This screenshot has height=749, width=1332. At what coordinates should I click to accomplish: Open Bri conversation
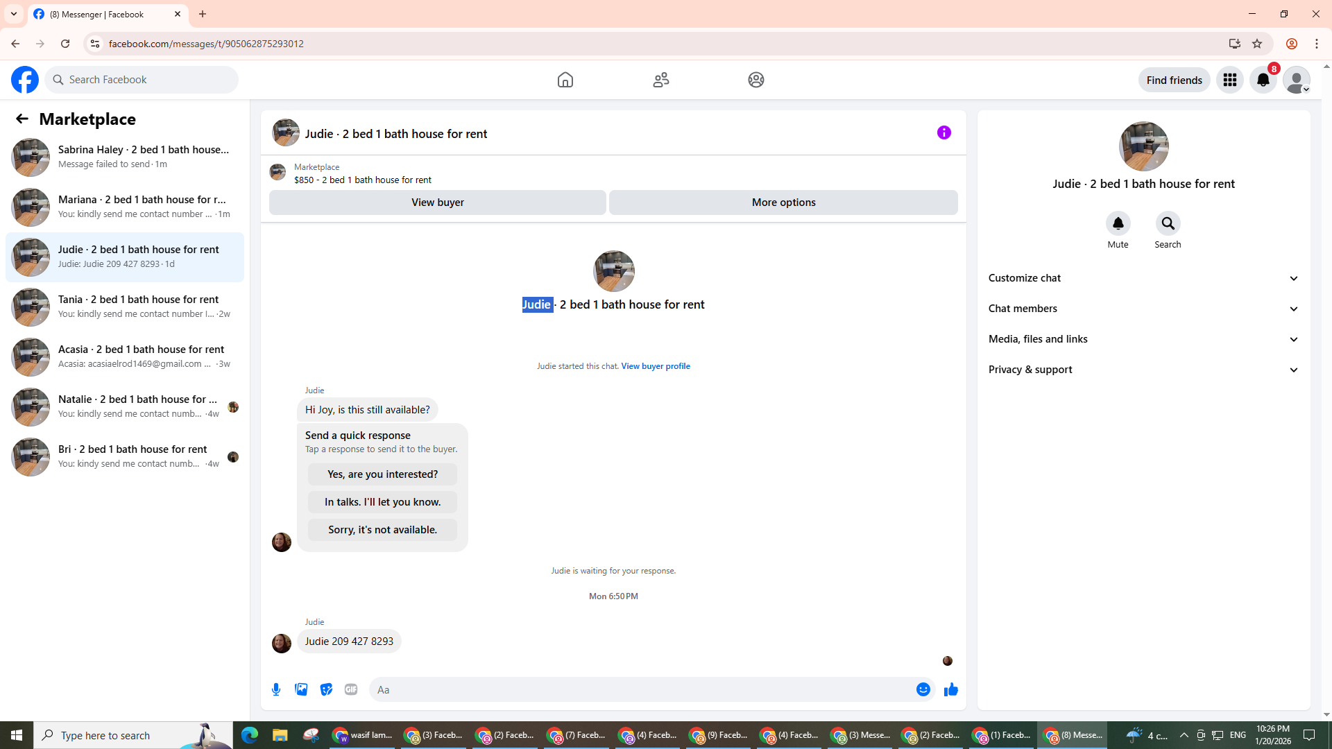coord(125,457)
